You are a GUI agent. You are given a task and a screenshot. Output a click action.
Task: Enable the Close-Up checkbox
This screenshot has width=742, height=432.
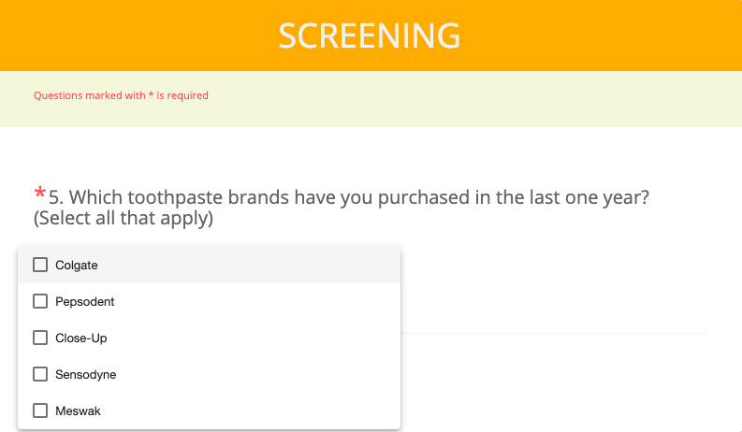[x=40, y=338]
